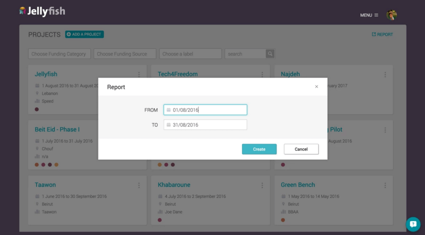Open options menu for Najdeh card
Image resolution: width=425 pixels, height=235 pixels.
click(x=385, y=75)
